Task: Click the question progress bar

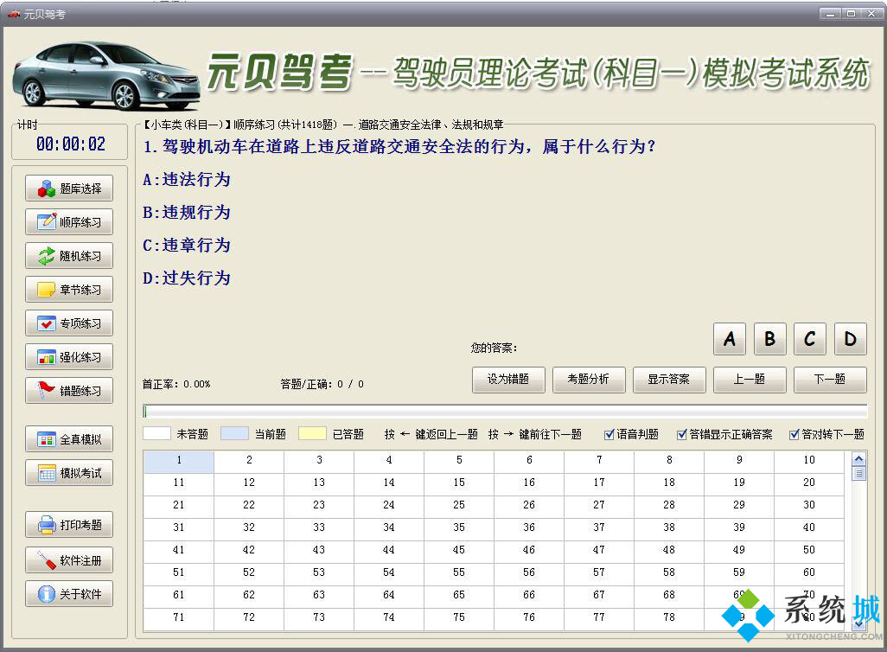Action: (x=505, y=412)
